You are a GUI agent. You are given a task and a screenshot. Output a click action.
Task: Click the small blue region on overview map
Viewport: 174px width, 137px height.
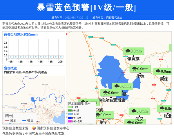click(32, 99)
